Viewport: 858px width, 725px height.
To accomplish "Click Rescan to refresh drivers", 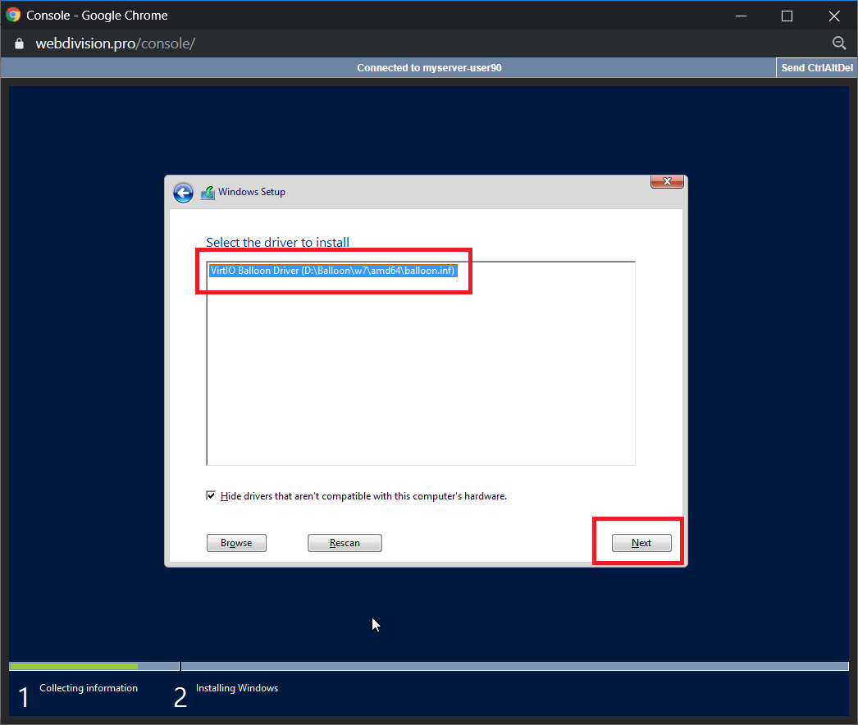I will click(345, 543).
